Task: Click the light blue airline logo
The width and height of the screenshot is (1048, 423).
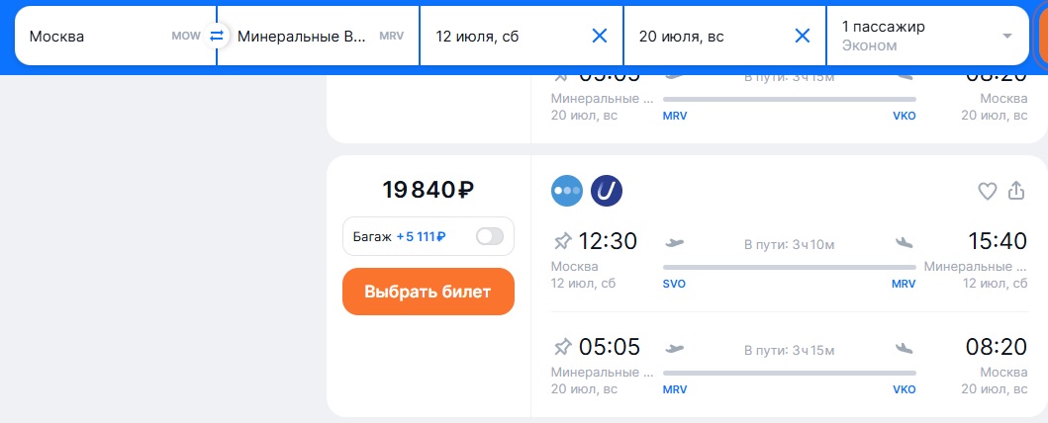Action: tap(567, 191)
